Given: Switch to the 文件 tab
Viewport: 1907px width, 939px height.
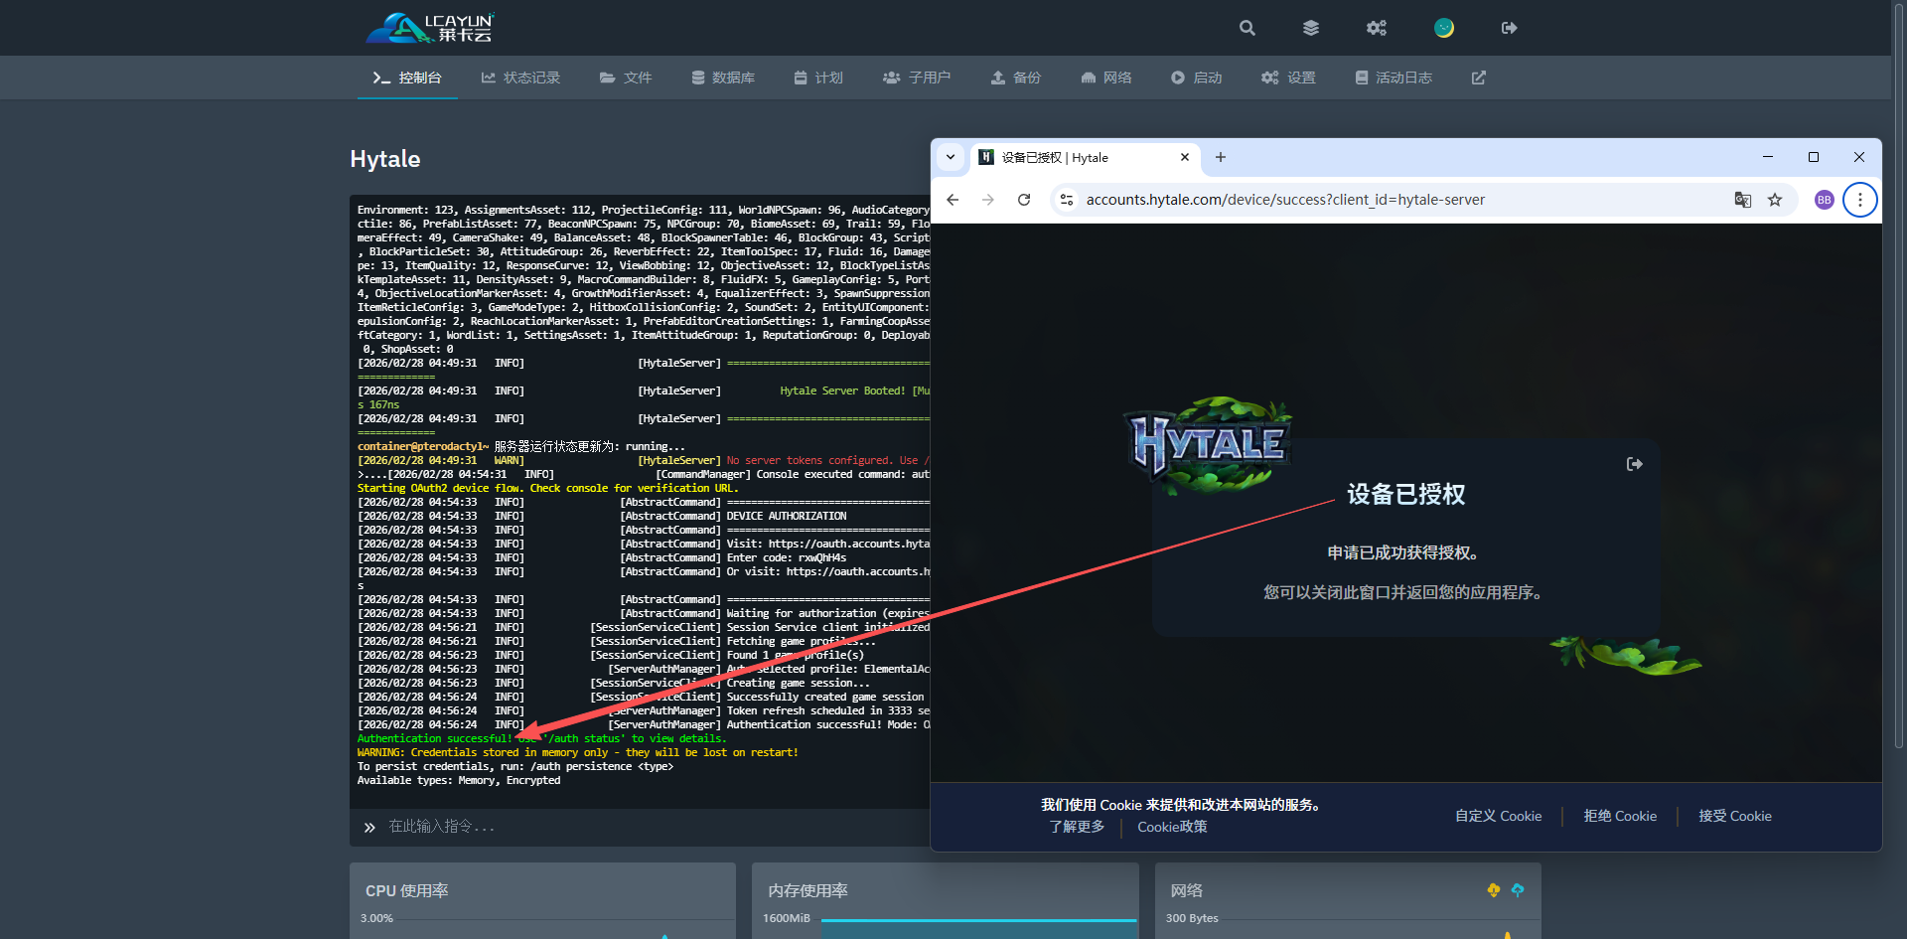Looking at the screenshot, I should click(626, 78).
